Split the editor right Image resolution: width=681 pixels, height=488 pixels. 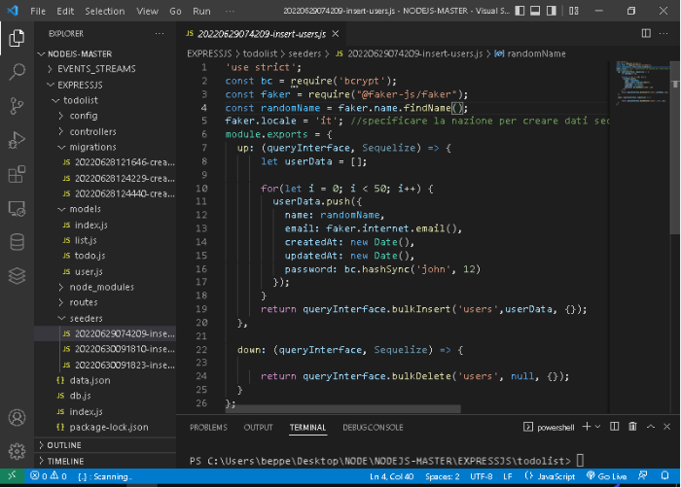pos(646,33)
